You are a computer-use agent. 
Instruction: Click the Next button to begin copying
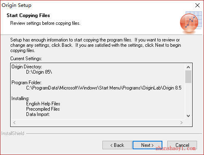[x=147, y=145]
